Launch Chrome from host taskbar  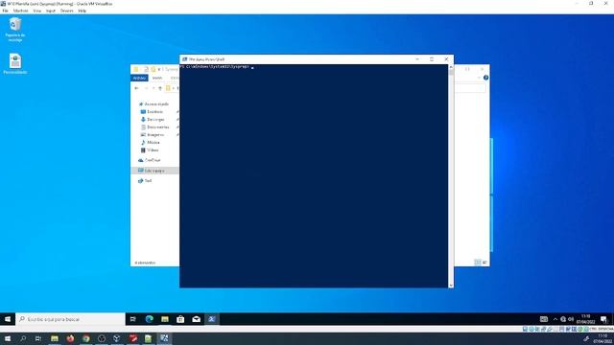point(85,338)
